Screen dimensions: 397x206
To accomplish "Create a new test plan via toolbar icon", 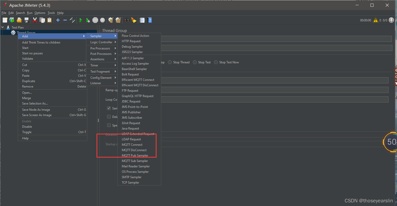I will coord(5,20).
